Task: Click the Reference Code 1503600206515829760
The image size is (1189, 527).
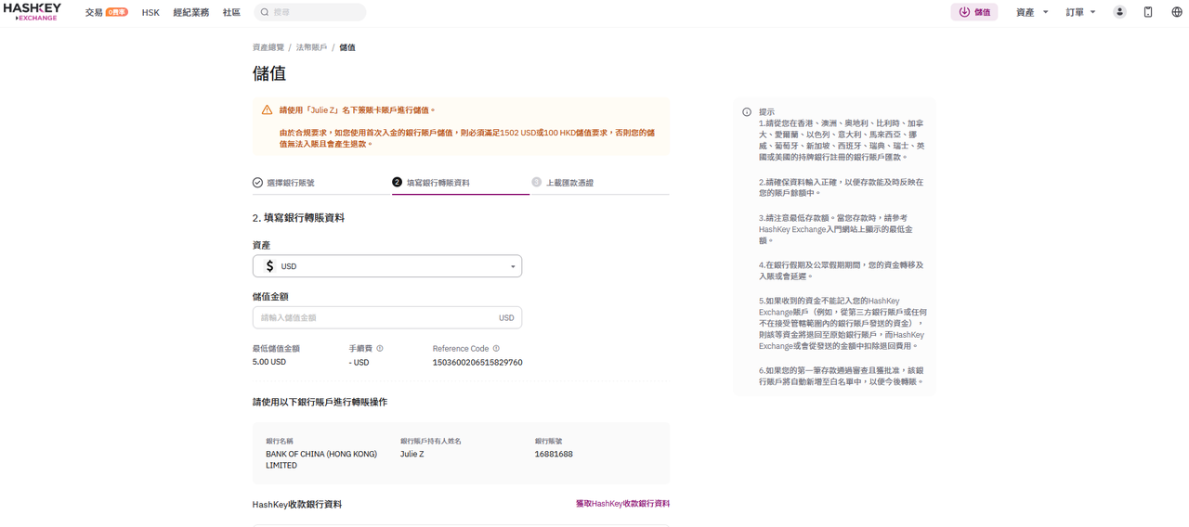Action: click(477, 363)
